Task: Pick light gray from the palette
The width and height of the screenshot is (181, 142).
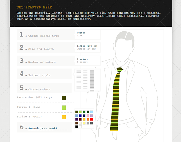Action: pos(88,123)
